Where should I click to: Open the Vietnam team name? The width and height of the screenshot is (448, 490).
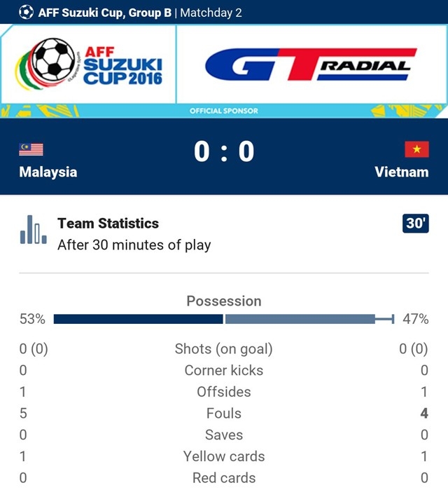401,172
